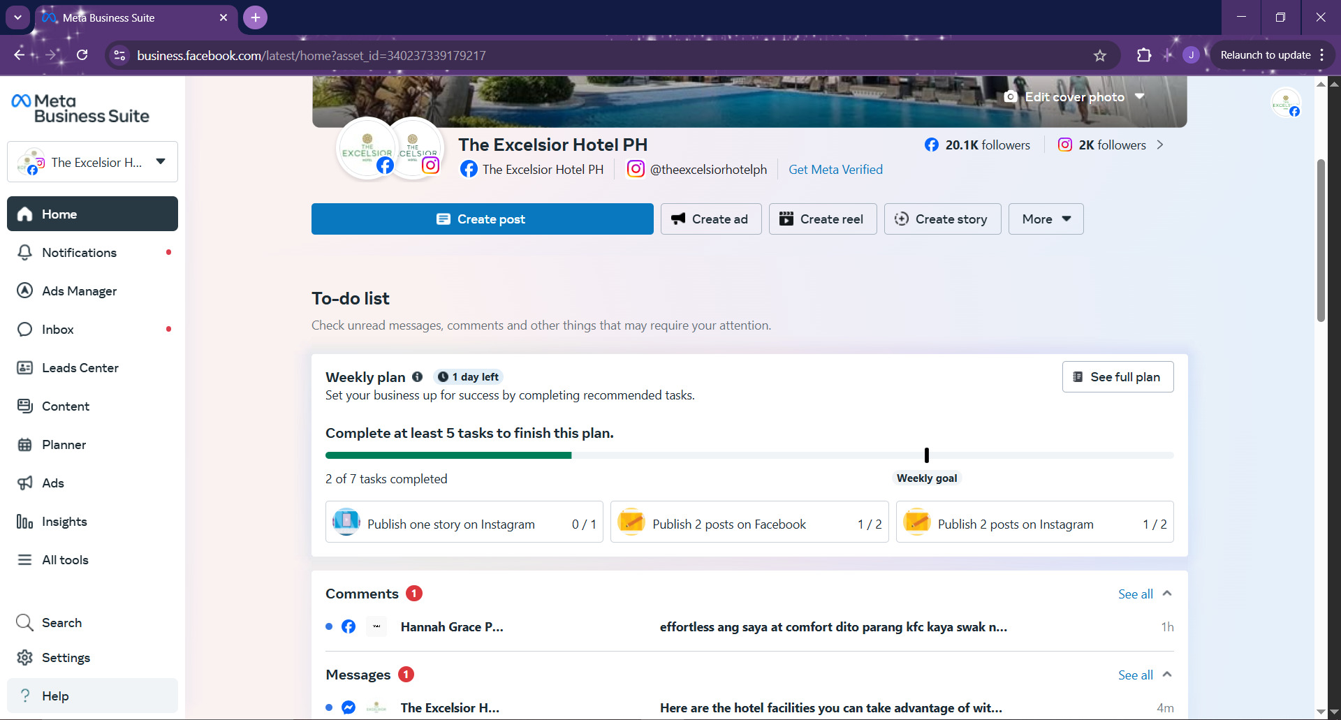Screen dimensions: 1341x720
Task: Click the Search magnifier icon
Action: [25, 623]
